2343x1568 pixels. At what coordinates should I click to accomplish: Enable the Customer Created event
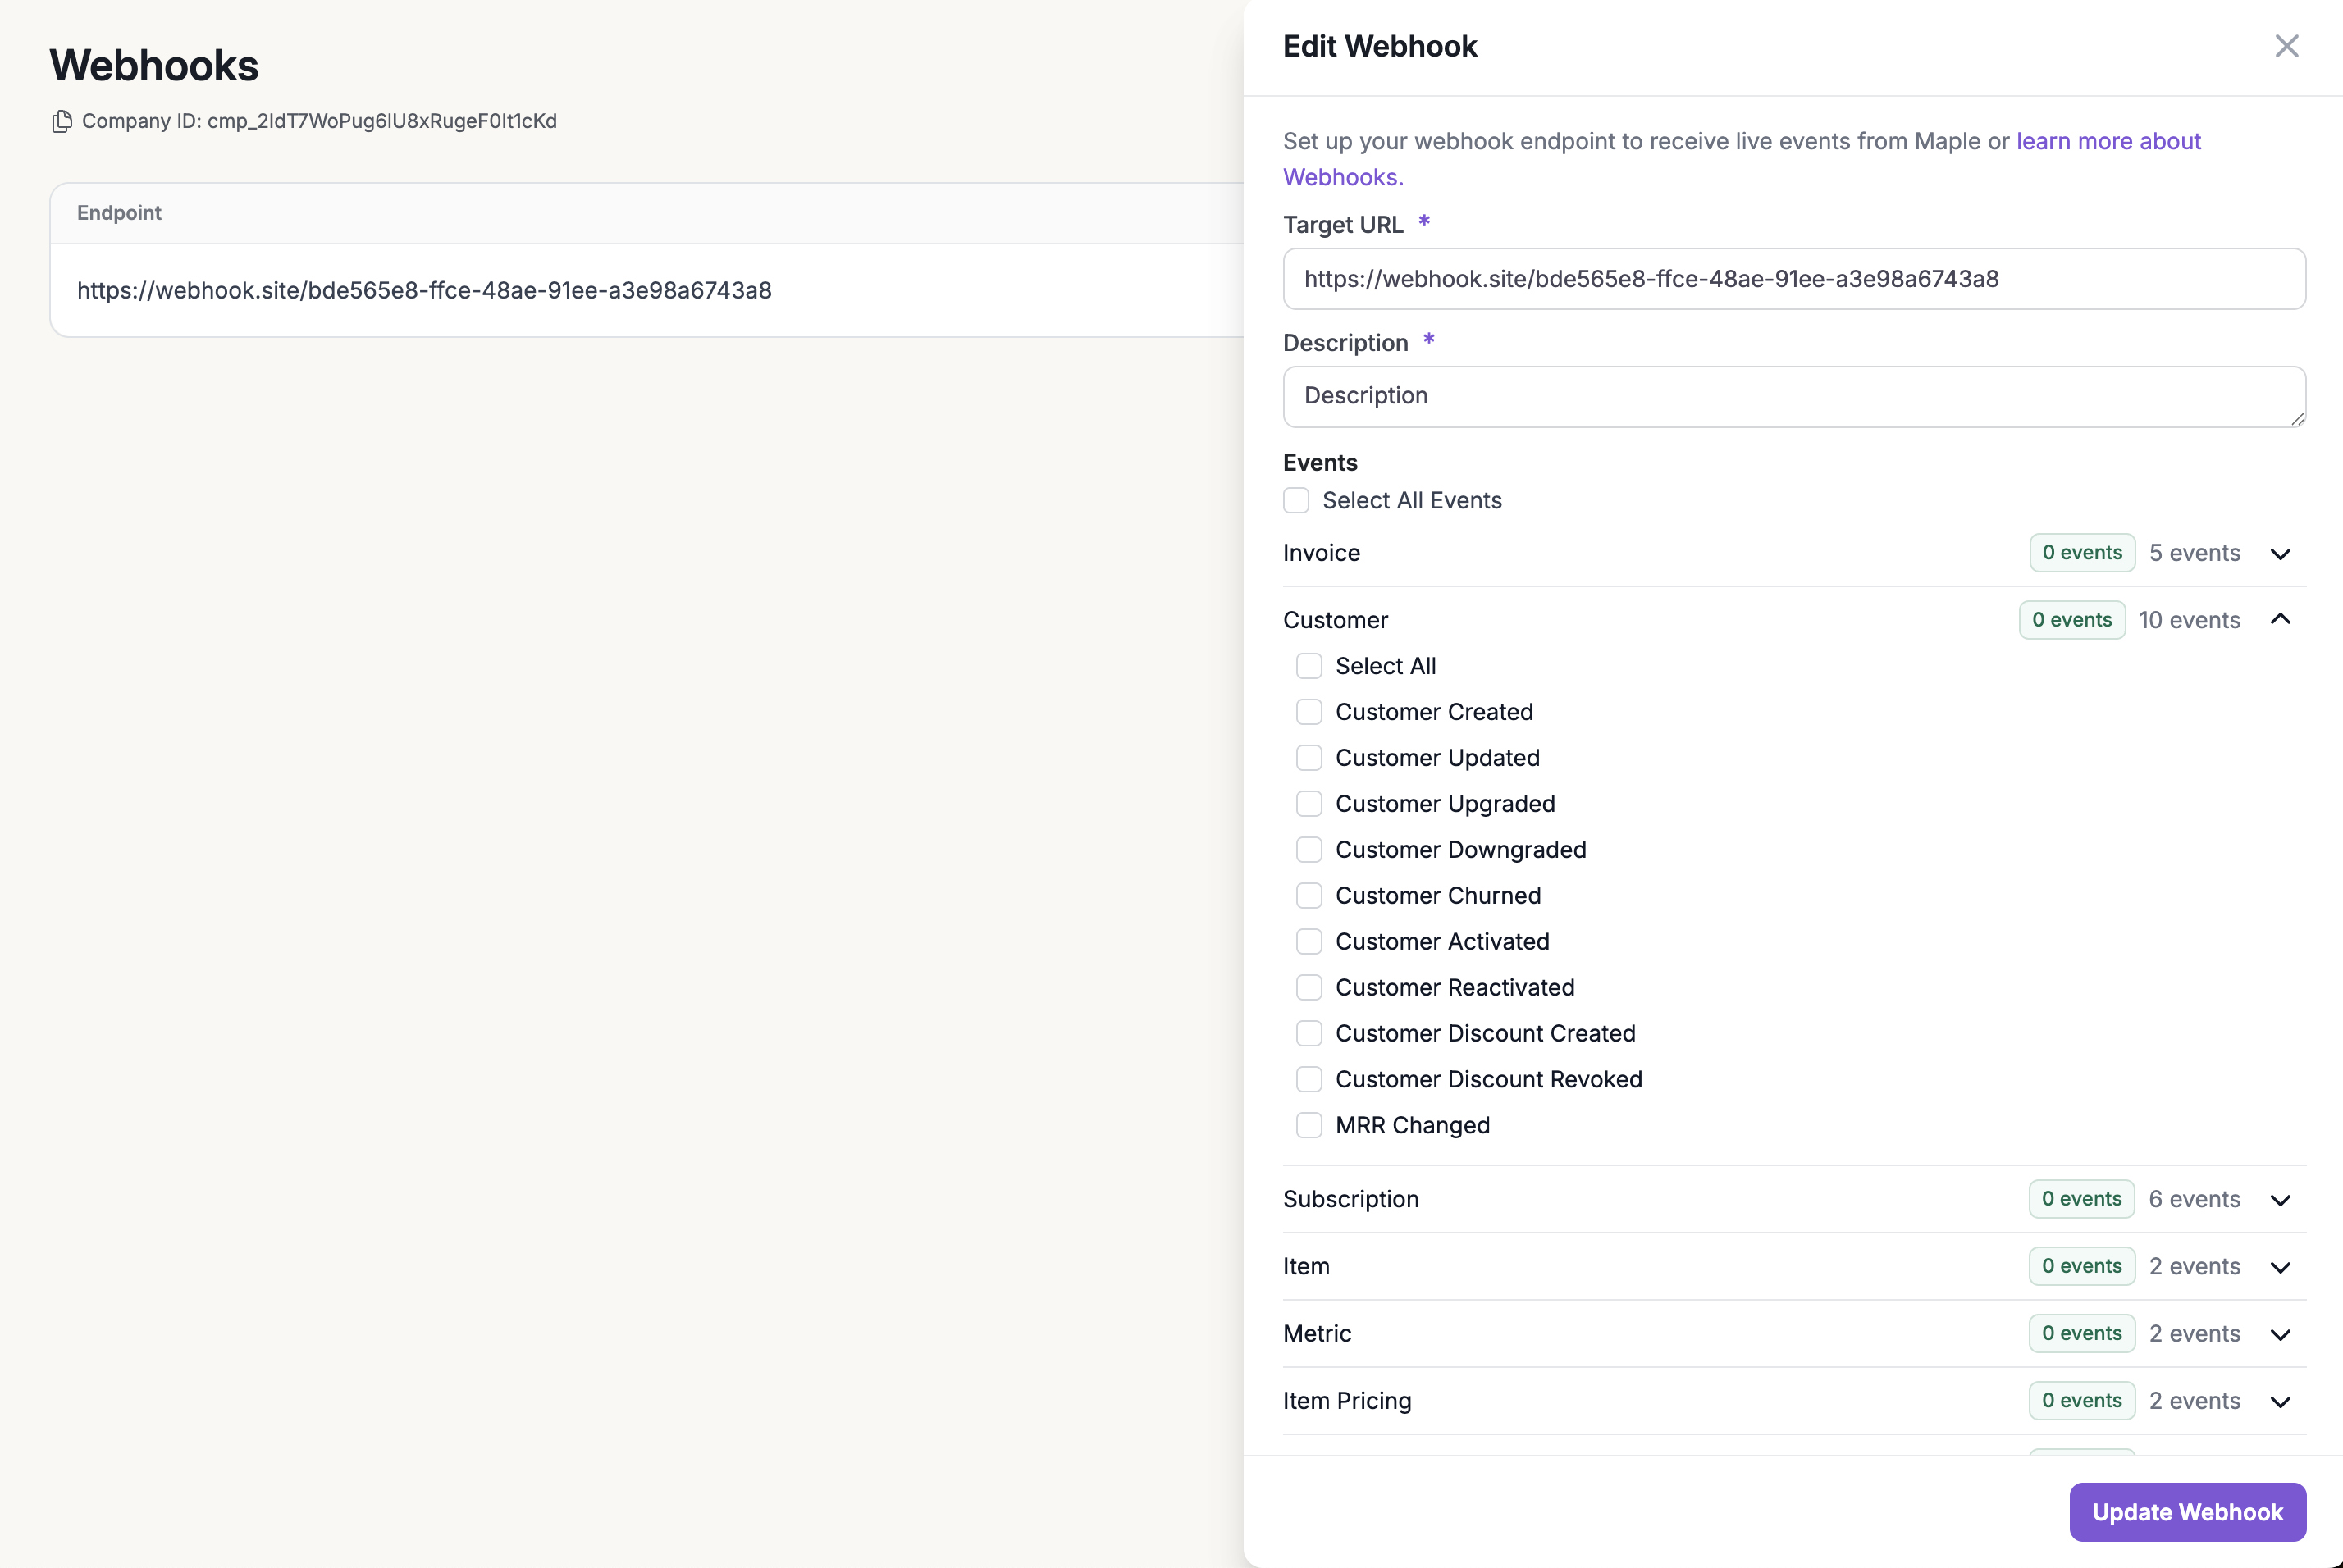pyautogui.click(x=1309, y=712)
